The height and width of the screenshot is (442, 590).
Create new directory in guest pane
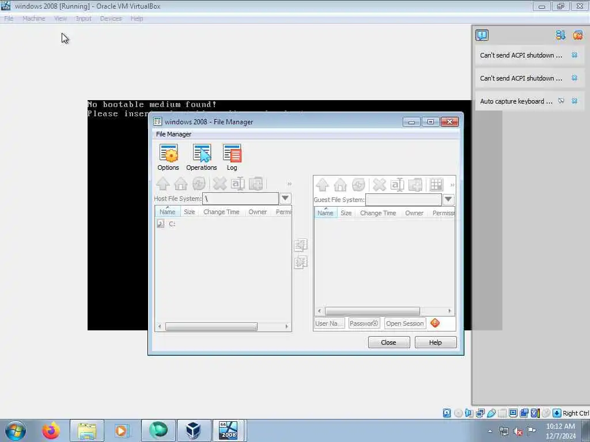pyautogui.click(x=415, y=185)
